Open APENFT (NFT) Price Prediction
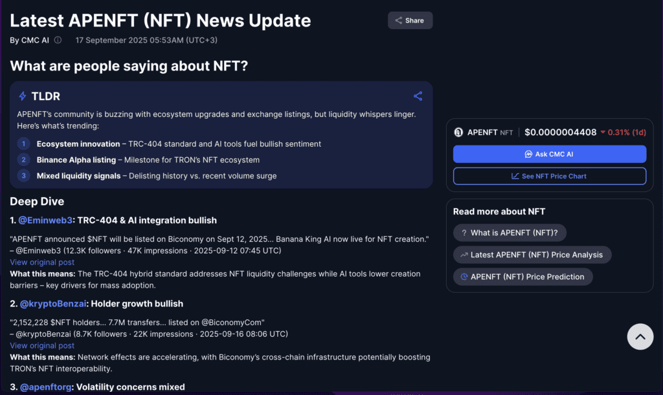Image resolution: width=663 pixels, height=395 pixels. click(523, 277)
